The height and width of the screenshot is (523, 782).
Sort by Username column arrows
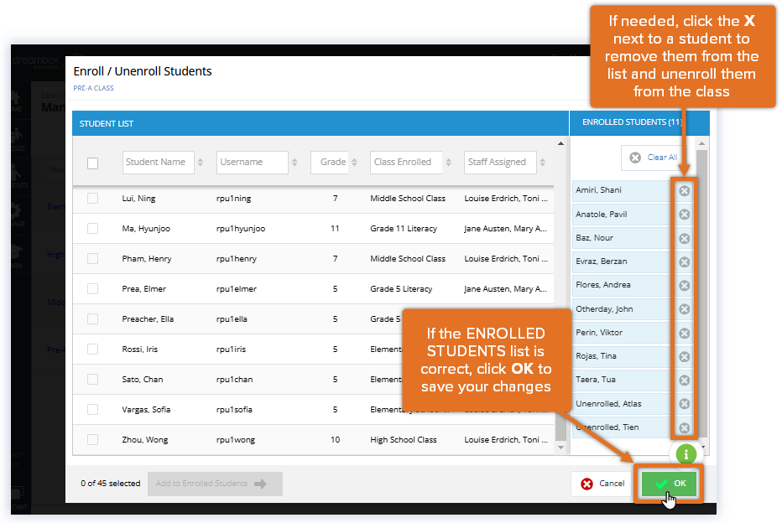point(295,163)
